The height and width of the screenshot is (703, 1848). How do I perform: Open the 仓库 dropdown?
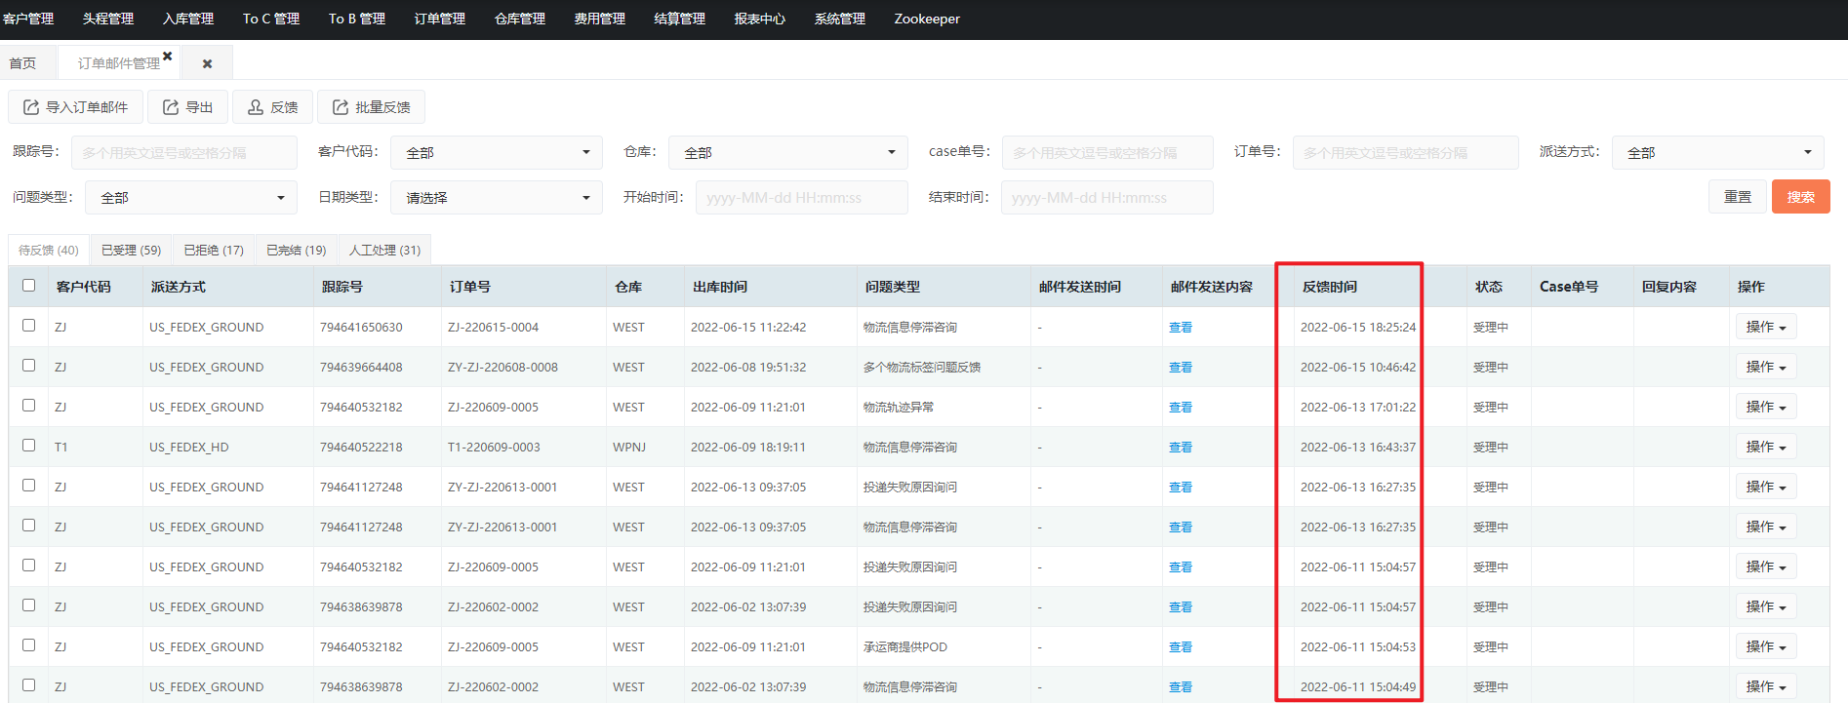788,152
